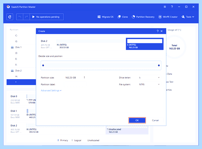Click the partition size stepper arrows
The width and height of the screenshot is (202, 149).
(x=84, y=77)
